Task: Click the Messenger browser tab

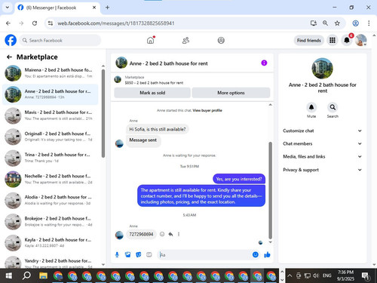Action: [57, 8]
